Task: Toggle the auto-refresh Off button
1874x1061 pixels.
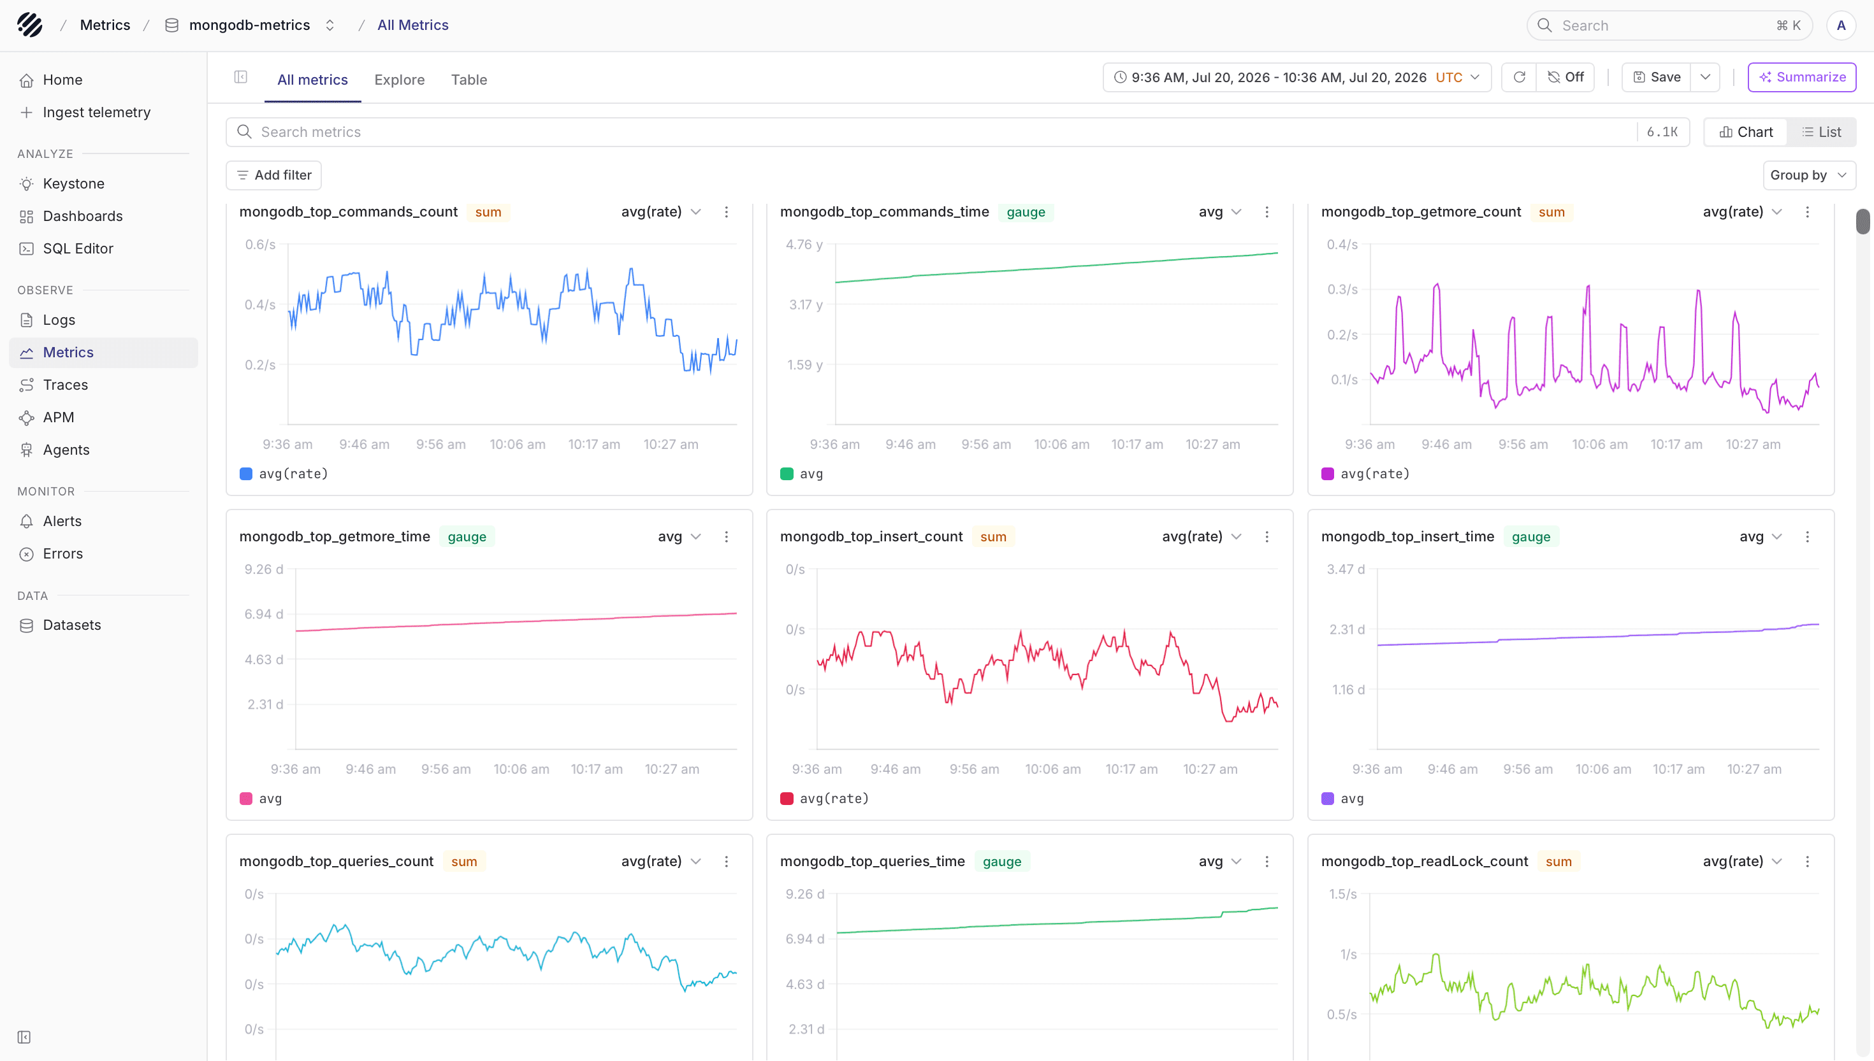Action: (1565, 77)
